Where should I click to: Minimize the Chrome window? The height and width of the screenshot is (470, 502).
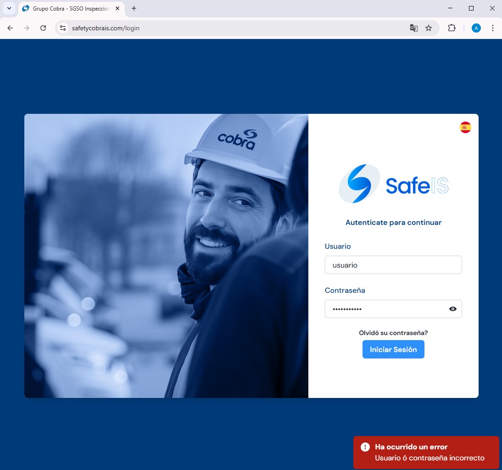coord(450,8)
